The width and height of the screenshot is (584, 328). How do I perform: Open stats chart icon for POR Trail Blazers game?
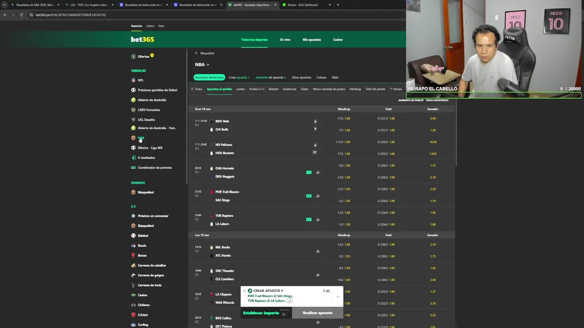coord(318,196)
